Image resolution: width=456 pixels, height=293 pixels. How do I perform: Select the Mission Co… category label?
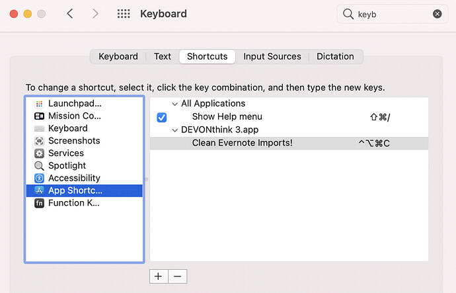(75, 116)
